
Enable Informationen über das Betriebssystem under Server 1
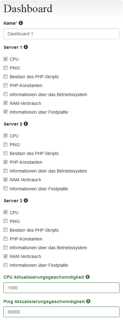pyautogui.click(x=6, y=94)
